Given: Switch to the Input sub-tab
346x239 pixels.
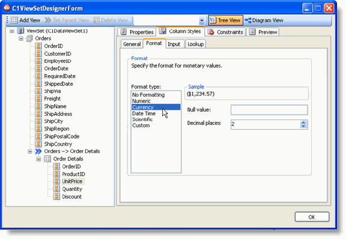Looking at the screenshot, I should click(174, 44).
